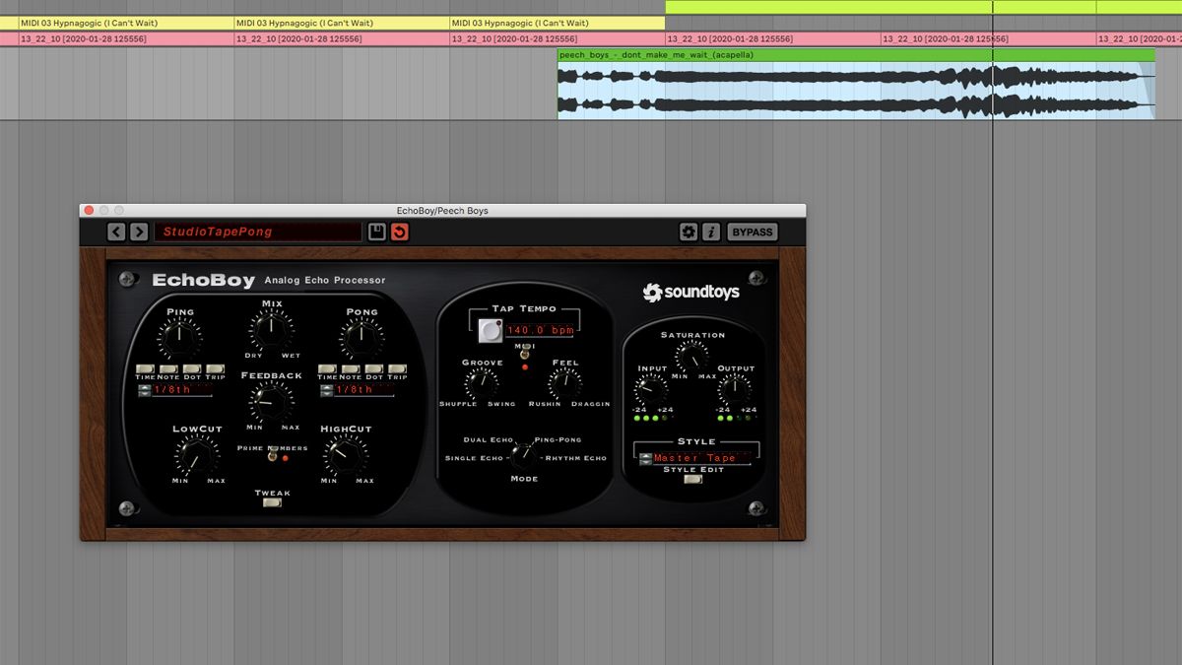Select the lime green clip on the top track
The height and width of the screenshot is (665, 1182).
pos(924,7)
